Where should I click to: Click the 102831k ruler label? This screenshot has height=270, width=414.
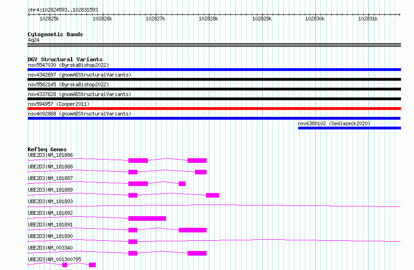point(368,19)
